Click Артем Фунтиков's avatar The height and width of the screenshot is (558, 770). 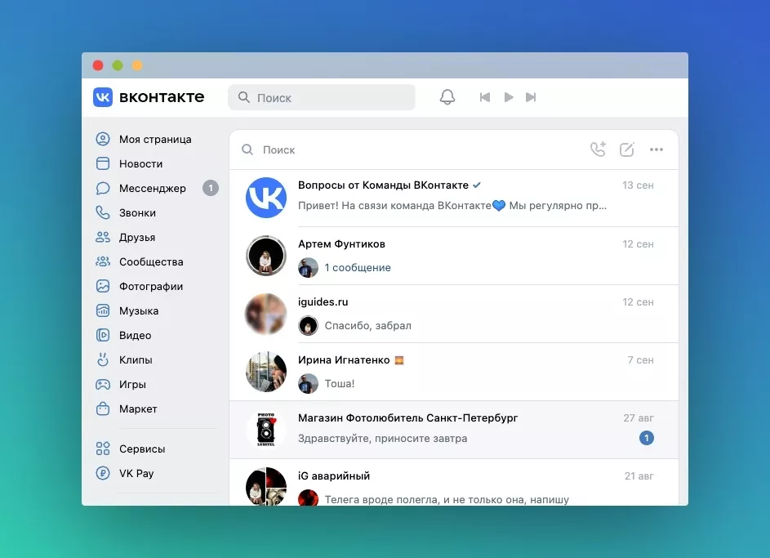pyautogui.click(x=266, y=256)
